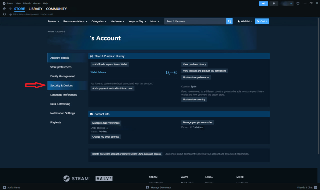Select Store preferences in the sidebar
The height and width of the screenshot is (190, 320).
point(67,67)
